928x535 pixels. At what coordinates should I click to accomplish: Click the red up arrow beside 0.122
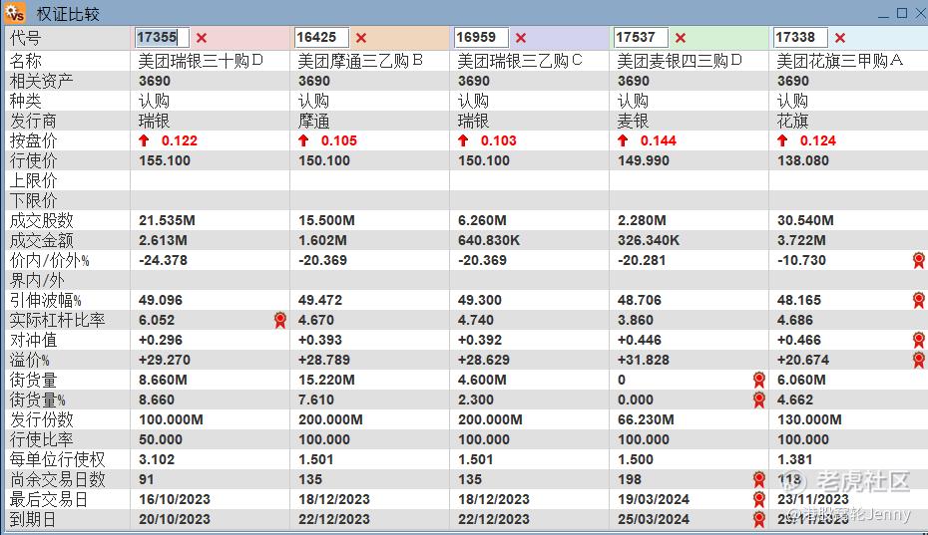[x=144, y=140]
